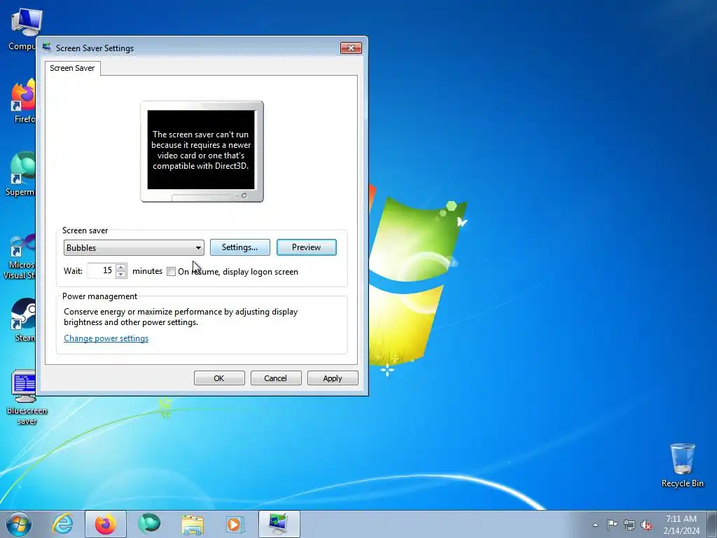
Task: Show hidden system tray icons
Action: [x=595, y=525]
